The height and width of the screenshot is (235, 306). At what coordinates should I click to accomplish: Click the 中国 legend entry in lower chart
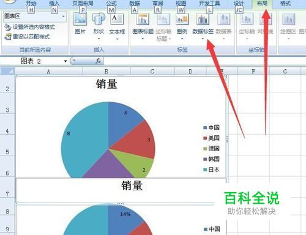212,229
